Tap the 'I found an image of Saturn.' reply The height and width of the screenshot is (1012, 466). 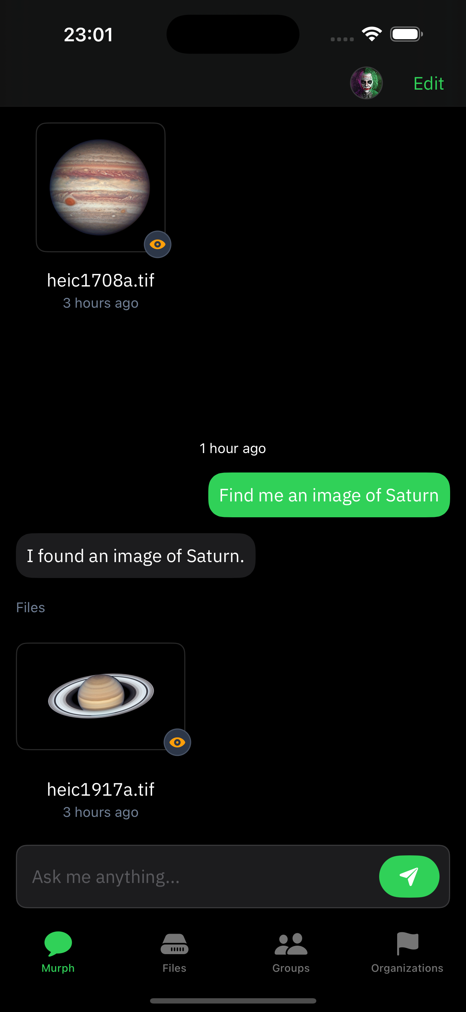136,555
